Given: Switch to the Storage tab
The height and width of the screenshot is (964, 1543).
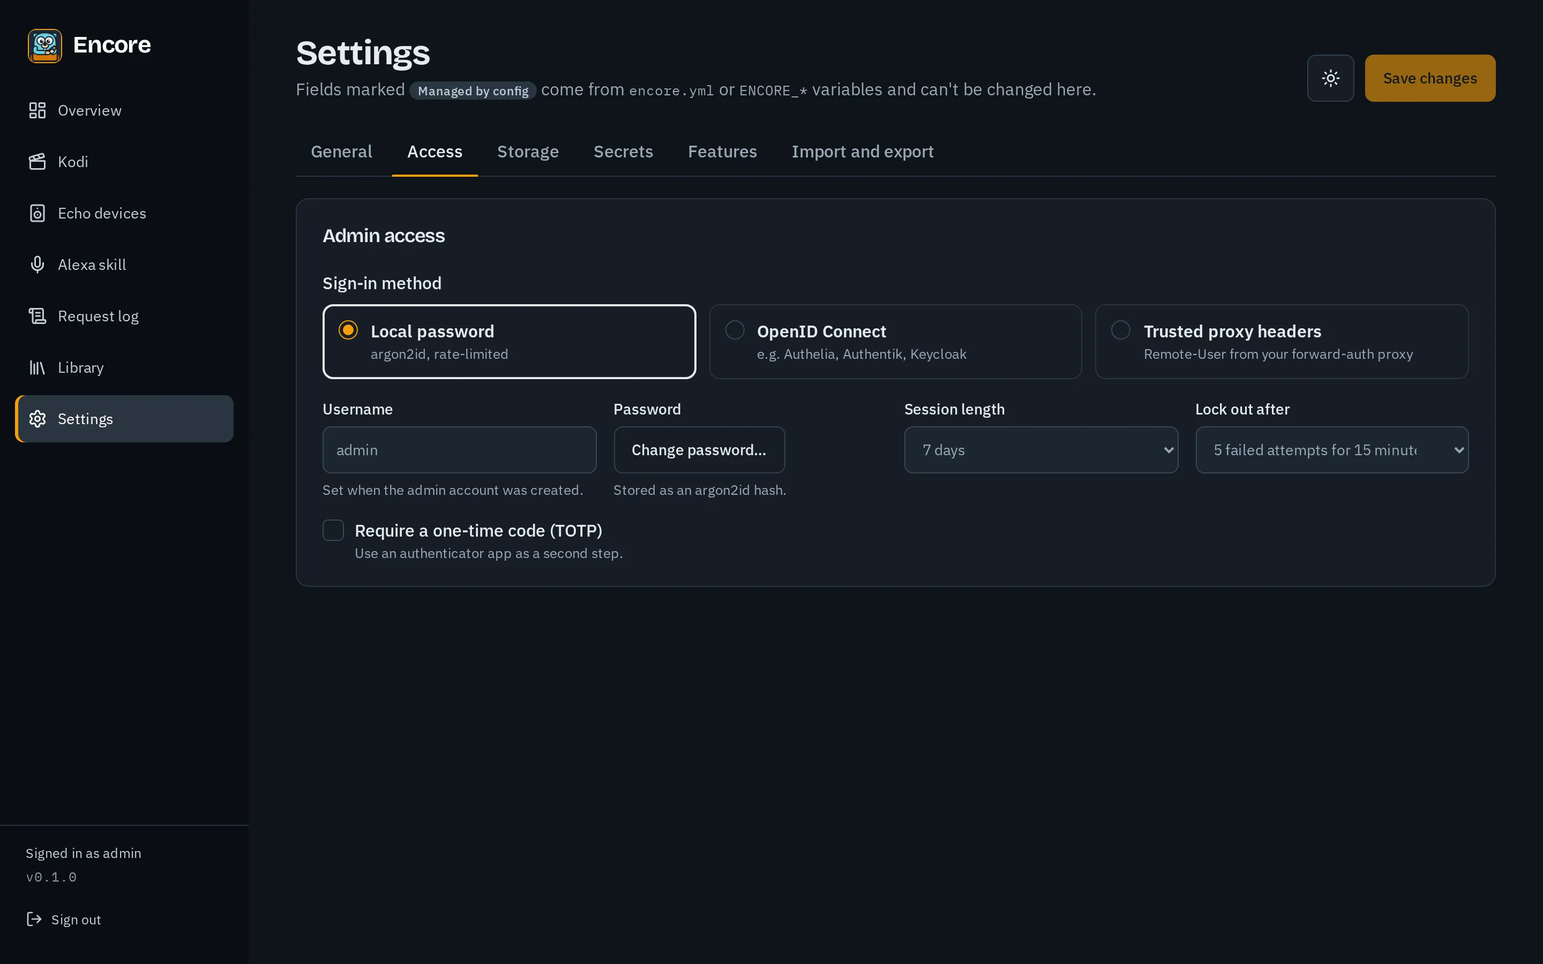Looking at the screenshot, I should click(x=528, y=152).
